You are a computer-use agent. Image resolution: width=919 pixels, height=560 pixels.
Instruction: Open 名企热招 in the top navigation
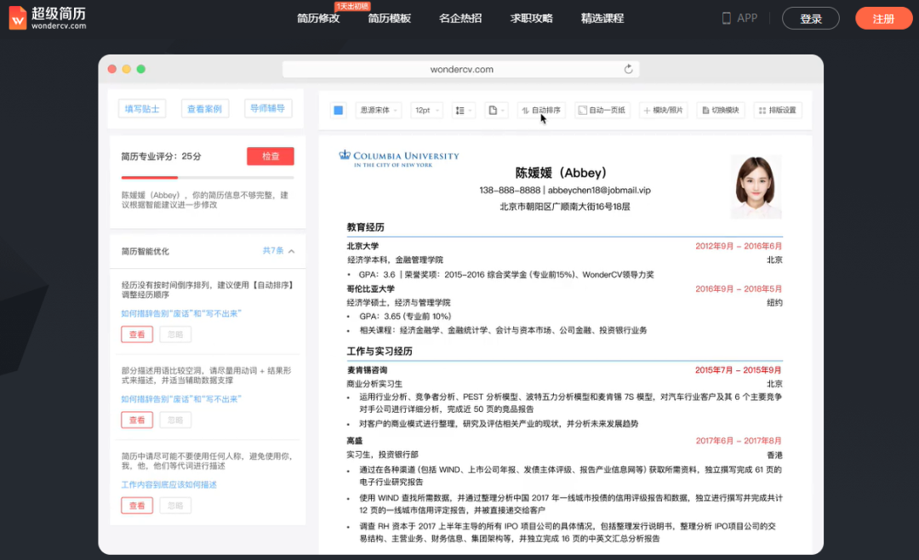[460, 18]
